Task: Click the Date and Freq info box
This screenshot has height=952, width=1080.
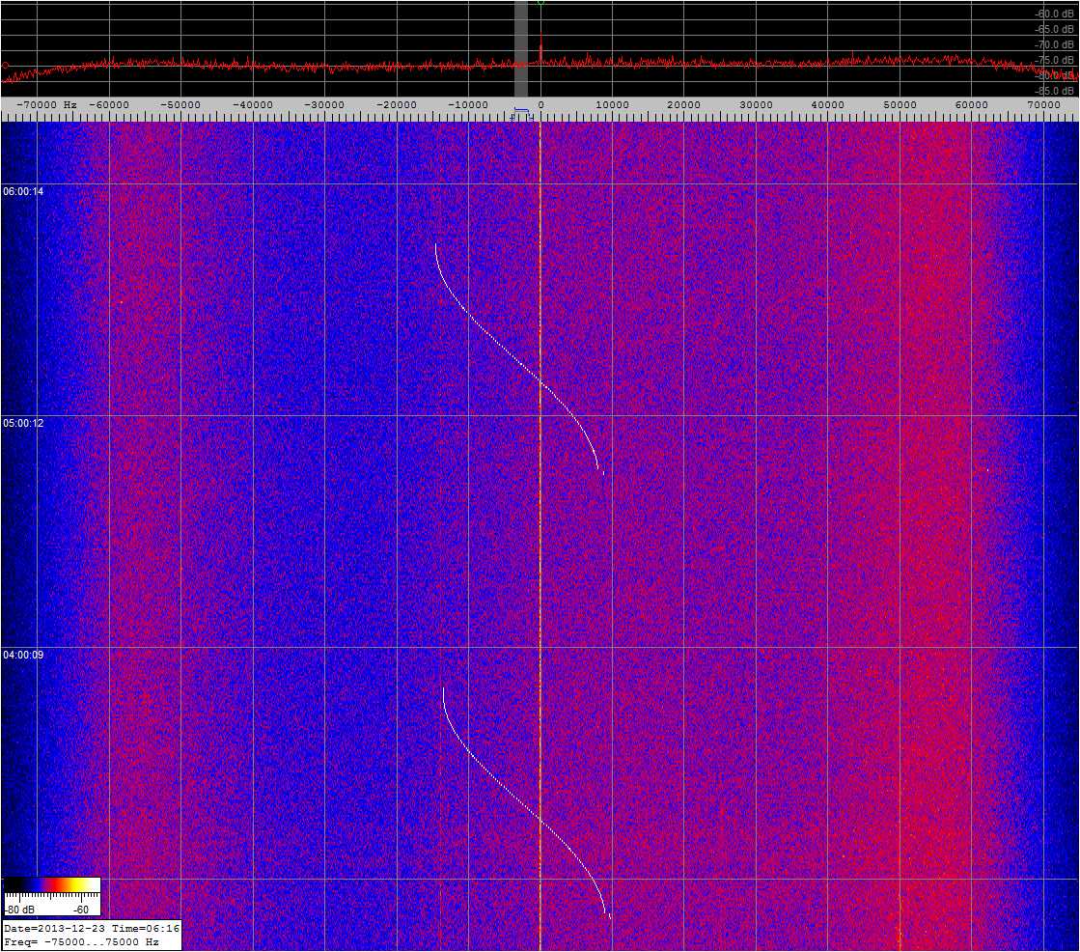Action: (x=91, y=935)
